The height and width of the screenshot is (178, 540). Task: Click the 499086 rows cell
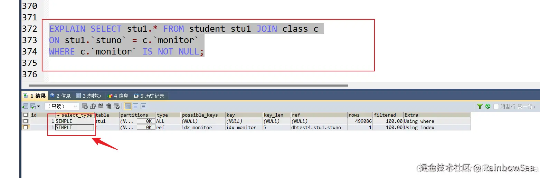tap(360, 121)
